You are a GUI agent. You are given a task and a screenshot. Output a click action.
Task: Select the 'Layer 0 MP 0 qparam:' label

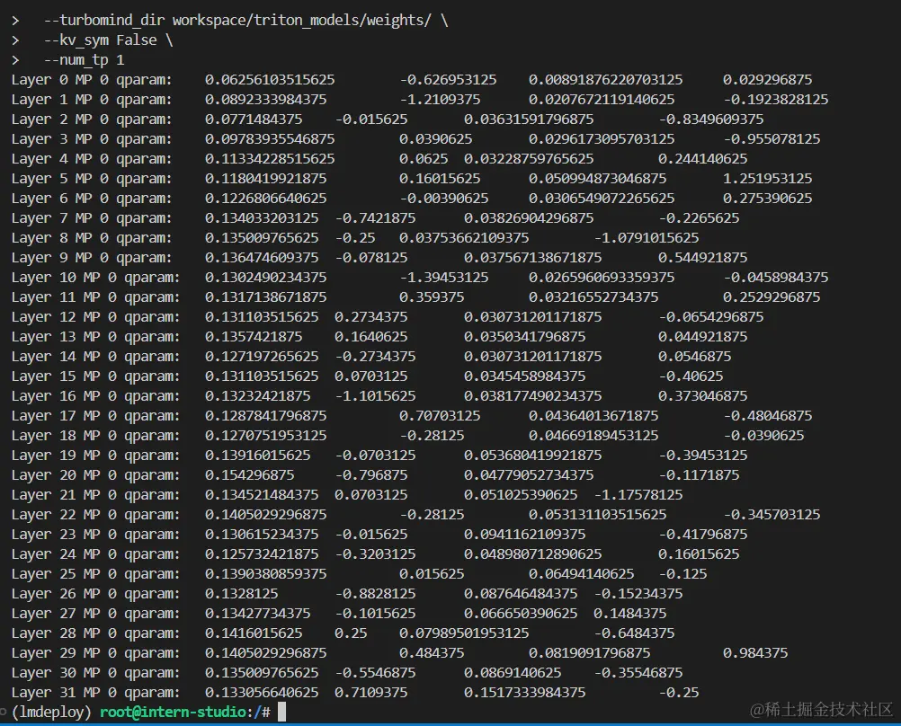pos(92,80)
